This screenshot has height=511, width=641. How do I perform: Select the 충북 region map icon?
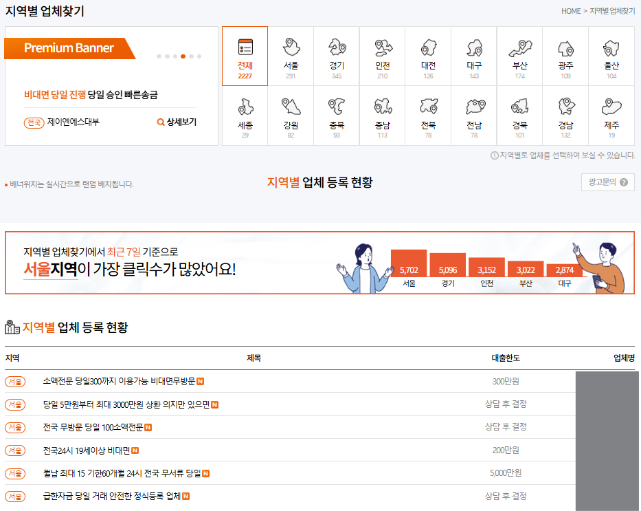(x=336, y=107)
